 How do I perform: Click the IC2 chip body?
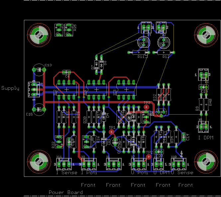coord(66,89)
